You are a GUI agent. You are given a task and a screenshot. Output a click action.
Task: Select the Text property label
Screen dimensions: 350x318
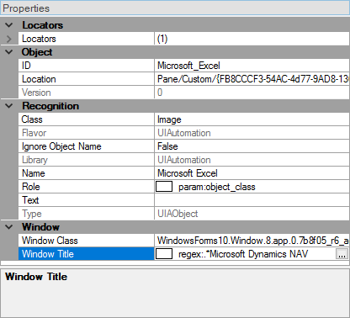30,200
